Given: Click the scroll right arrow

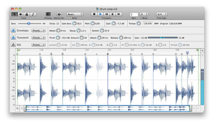Looking at the screenshot, I should pos(198,108).
